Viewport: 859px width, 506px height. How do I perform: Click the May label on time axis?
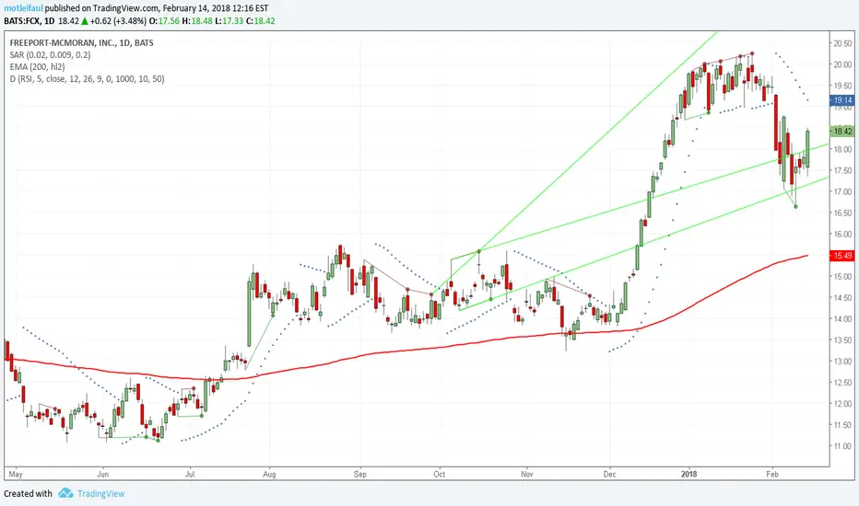tap(16, 475)
